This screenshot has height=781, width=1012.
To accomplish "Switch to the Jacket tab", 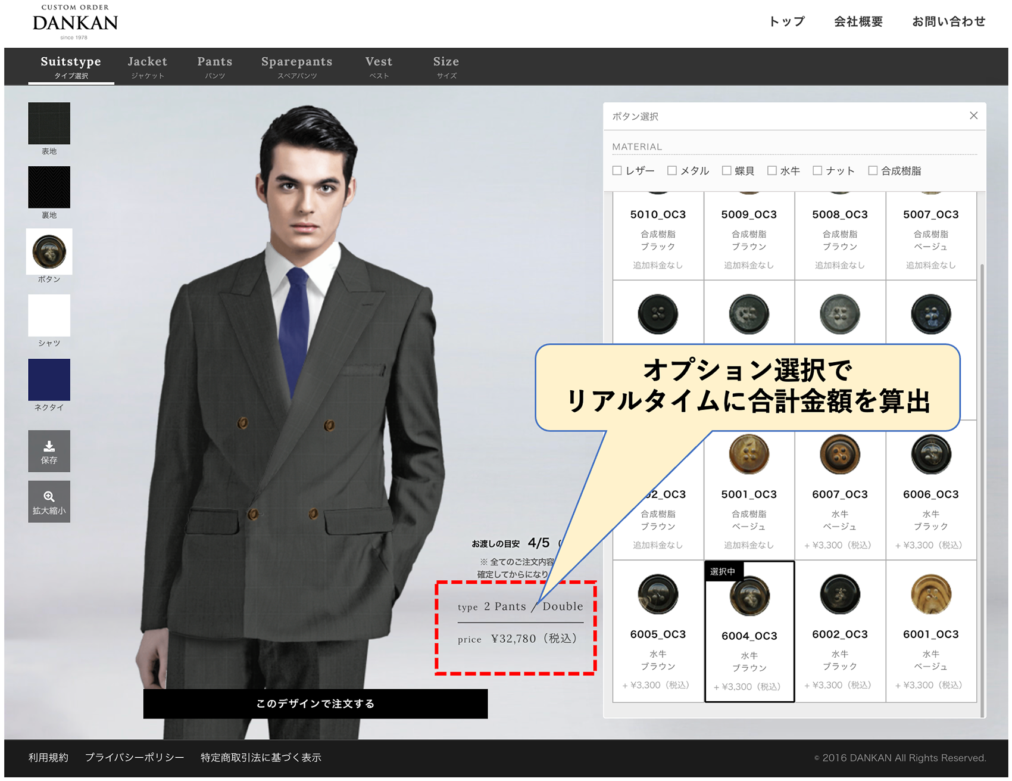I will 147,67.
